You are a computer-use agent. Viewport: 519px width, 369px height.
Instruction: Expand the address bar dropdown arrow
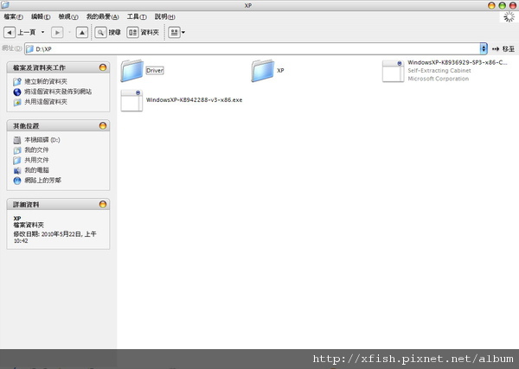coord(484,49)
